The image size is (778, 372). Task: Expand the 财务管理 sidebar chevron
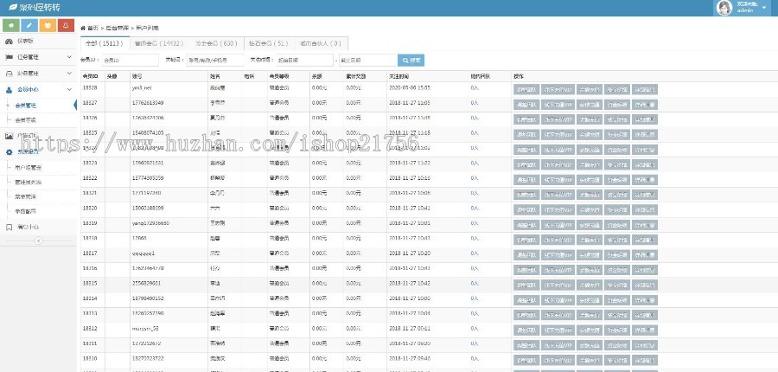tap(69, 74)
